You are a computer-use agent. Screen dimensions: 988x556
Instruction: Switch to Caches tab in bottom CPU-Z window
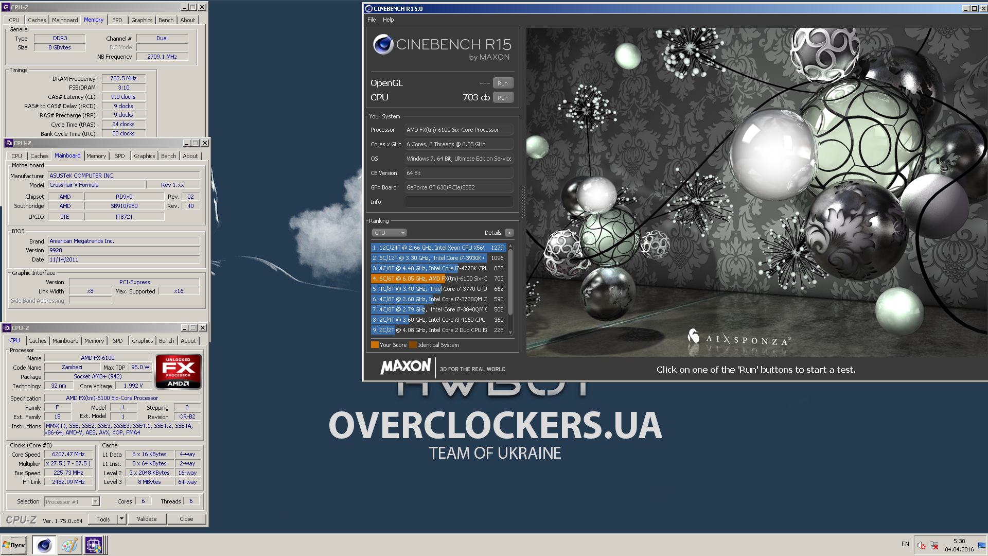pyautogui.click(x=38, y=341)
